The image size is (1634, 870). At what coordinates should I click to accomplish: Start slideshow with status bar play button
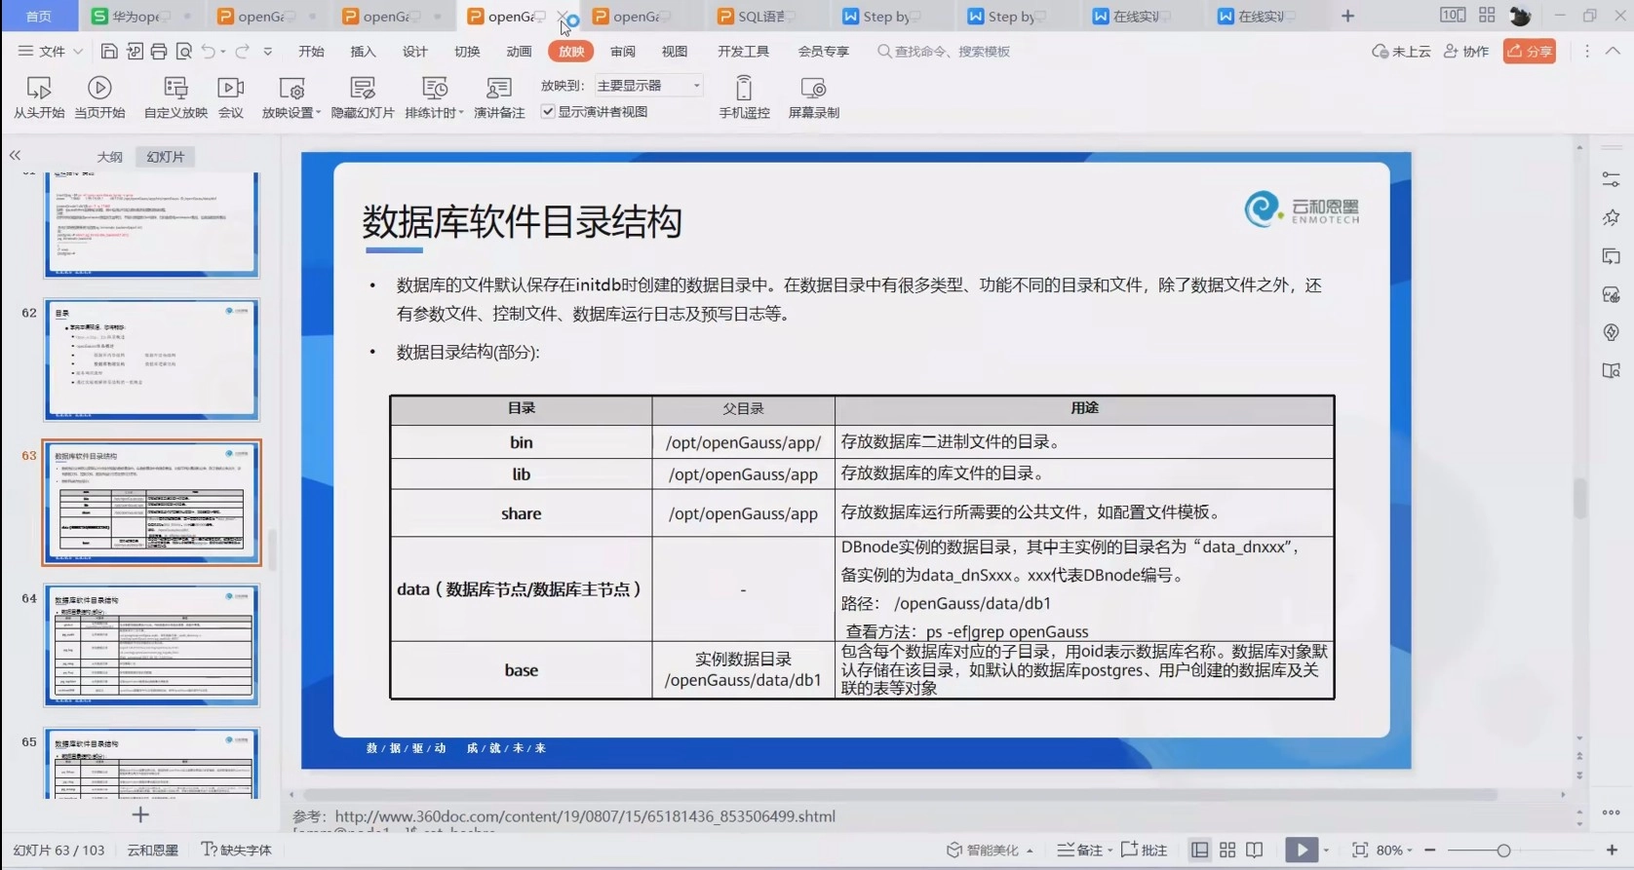(1302, 851)
